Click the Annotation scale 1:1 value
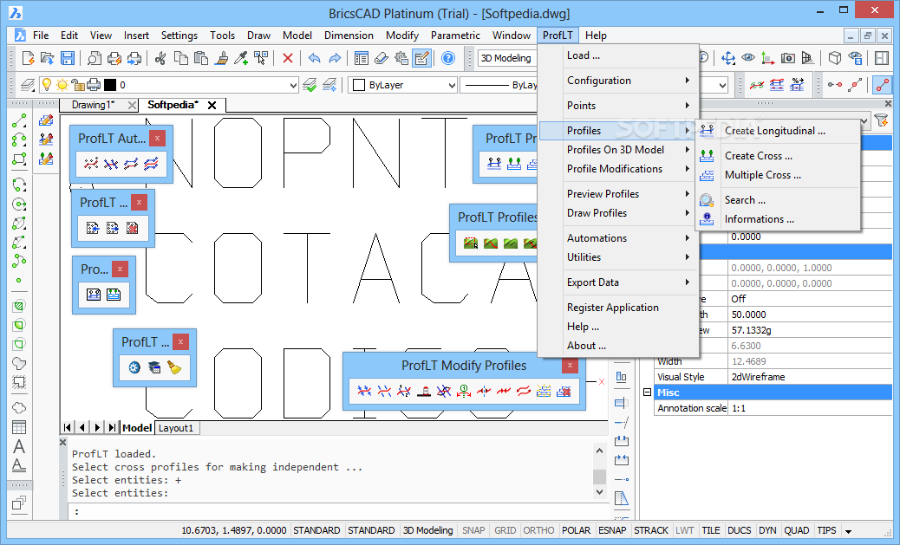This screenshot has width=900, height=545. coord(810,408)
